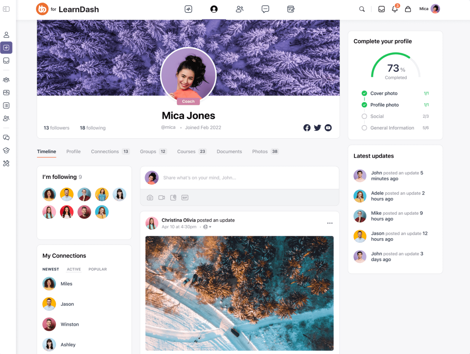Switch to the Photos tab

click(x=260, y=152)
